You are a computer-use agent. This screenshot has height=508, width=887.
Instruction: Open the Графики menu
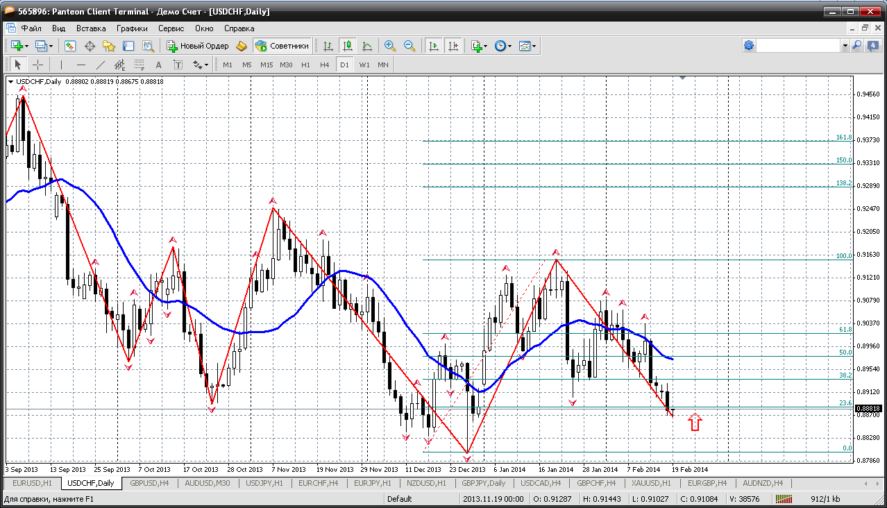(132, 28)
